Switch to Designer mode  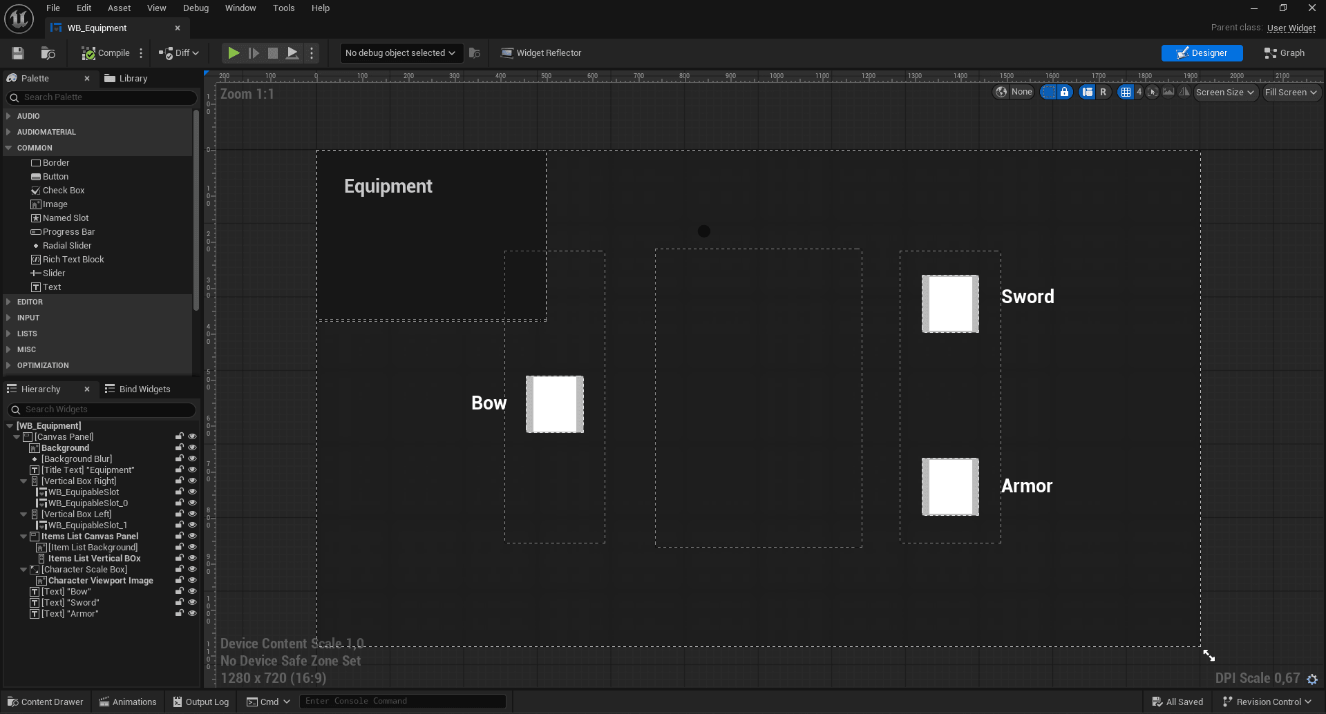(1202, 53)
